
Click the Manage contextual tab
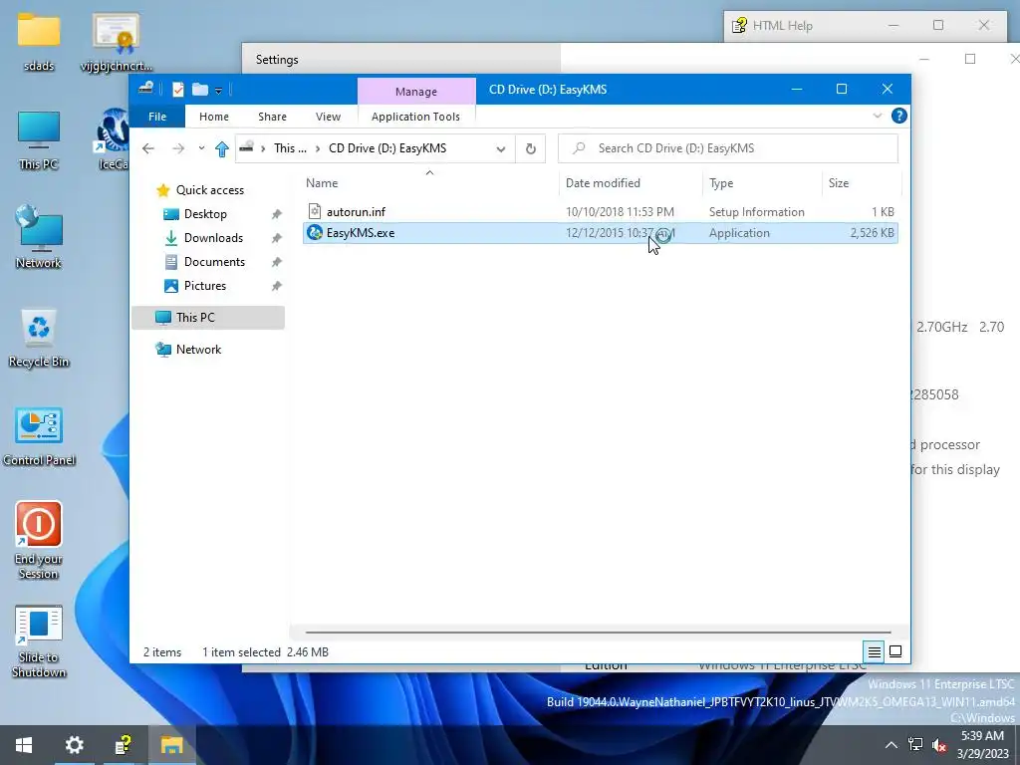pos(416,92)
